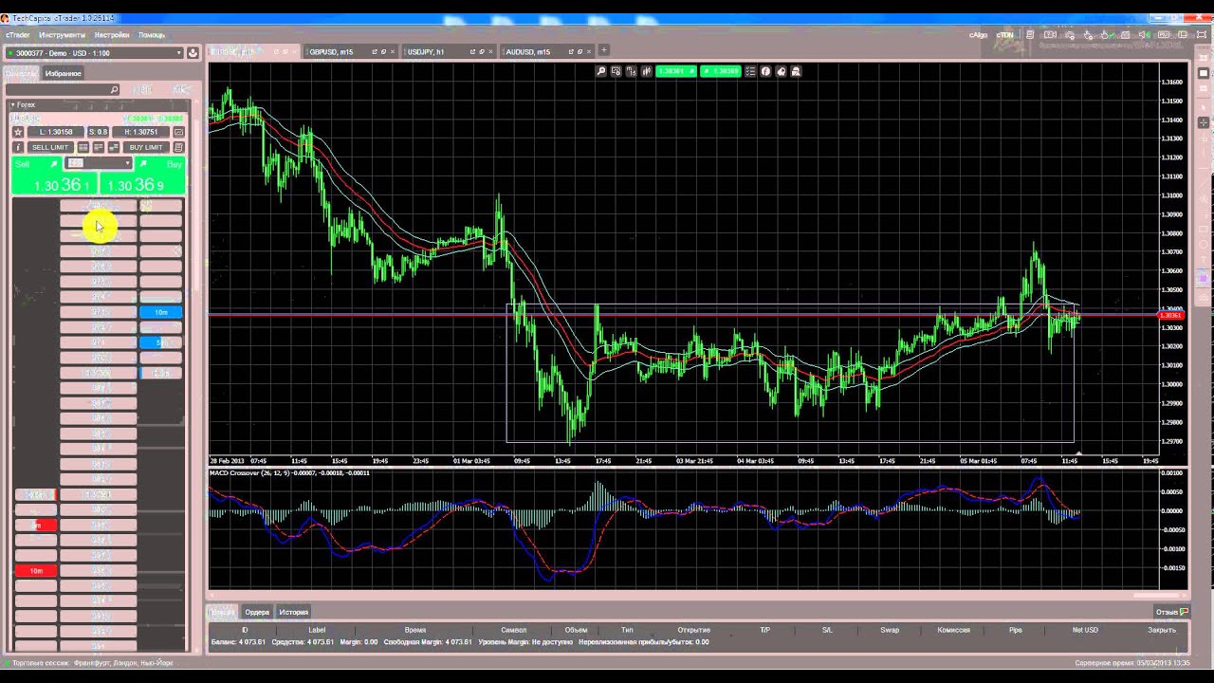Open the account selector 3000377 Demo dropdown
1214x683 pixels.
coord(94,53)
